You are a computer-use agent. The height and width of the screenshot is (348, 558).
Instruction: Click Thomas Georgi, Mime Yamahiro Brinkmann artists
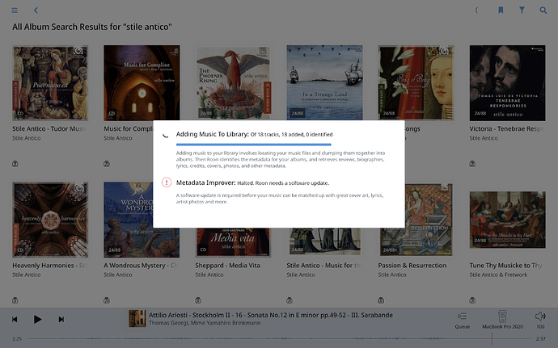(x=205, y=323)
